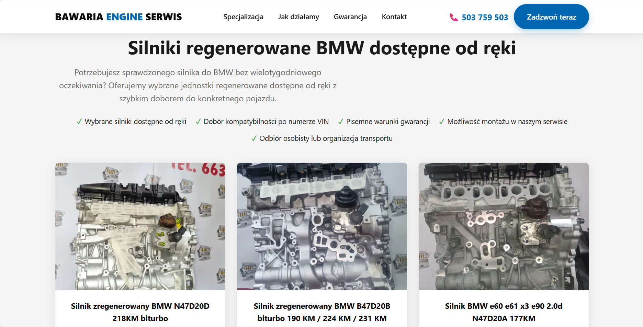Go to Jak działamy section

tap(298, 17)
